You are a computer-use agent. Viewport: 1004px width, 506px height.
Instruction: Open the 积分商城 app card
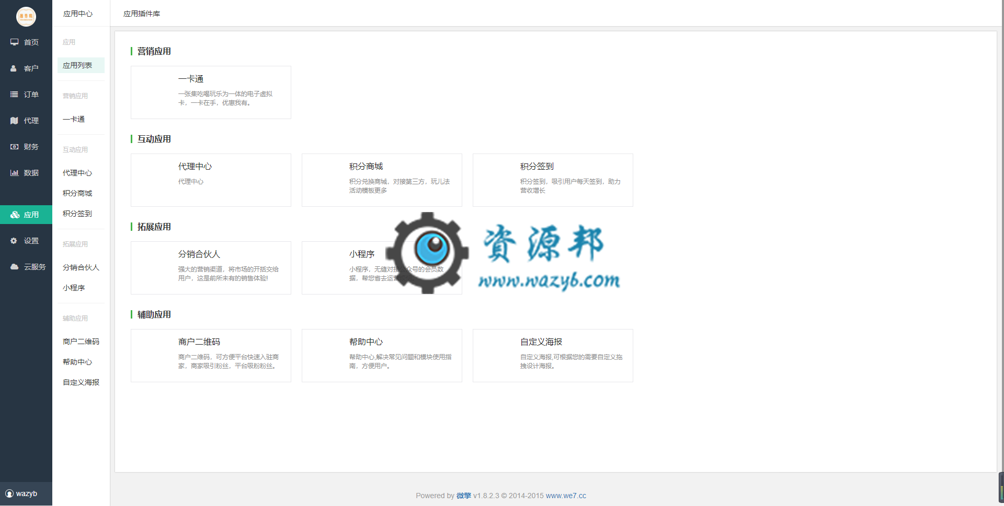(382, 180)
